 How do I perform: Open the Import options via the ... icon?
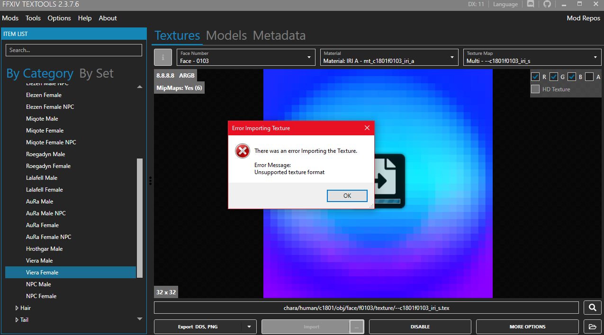356,326
